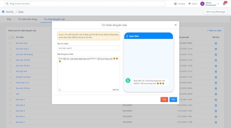This screenshot has width=231, height=128.
Task: Click the Admin avatar icon
Action: click(202, 4)
